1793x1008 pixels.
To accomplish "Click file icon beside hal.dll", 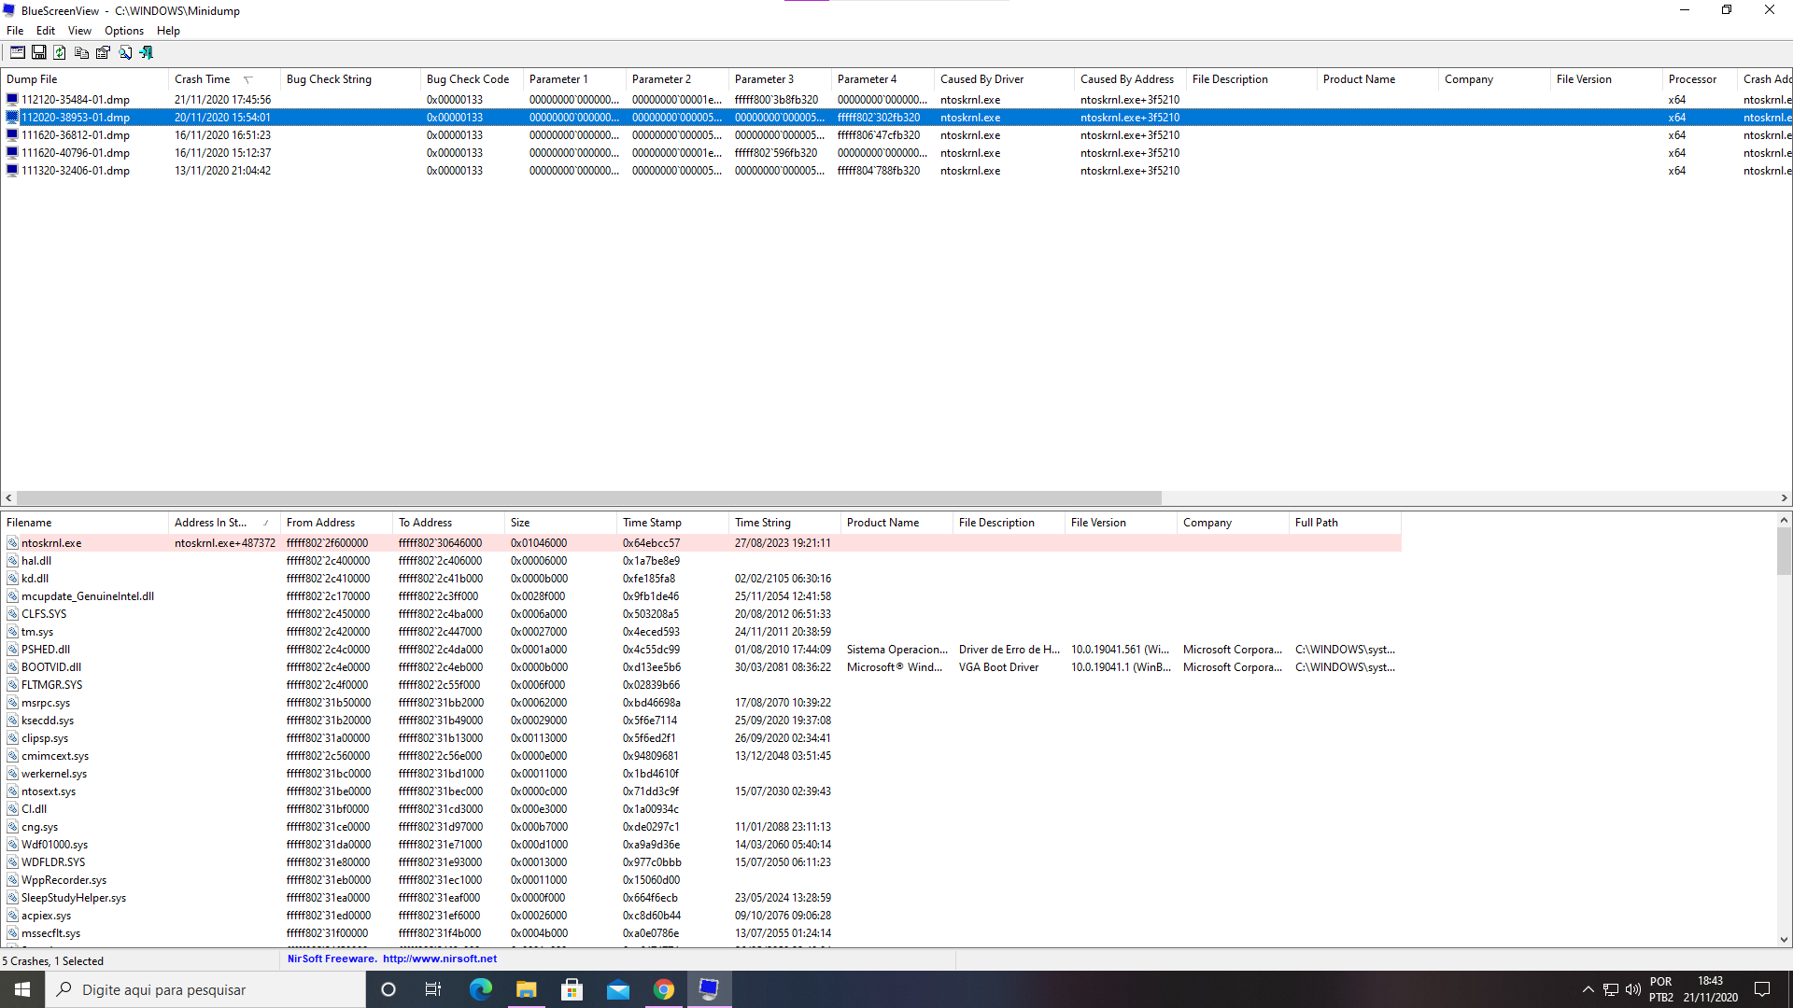I will tap(13, 560).
